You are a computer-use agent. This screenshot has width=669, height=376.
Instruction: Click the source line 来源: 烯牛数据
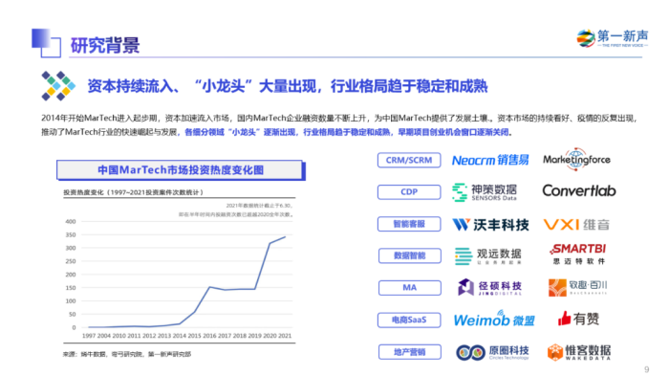pos(127,354)
